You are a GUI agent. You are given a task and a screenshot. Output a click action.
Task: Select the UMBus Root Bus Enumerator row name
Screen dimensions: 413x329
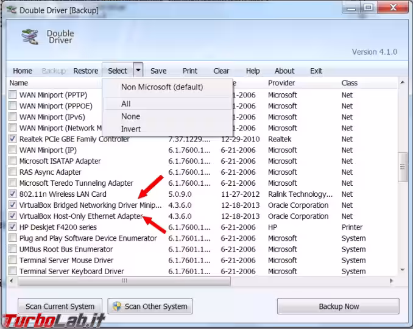(66, 249)
